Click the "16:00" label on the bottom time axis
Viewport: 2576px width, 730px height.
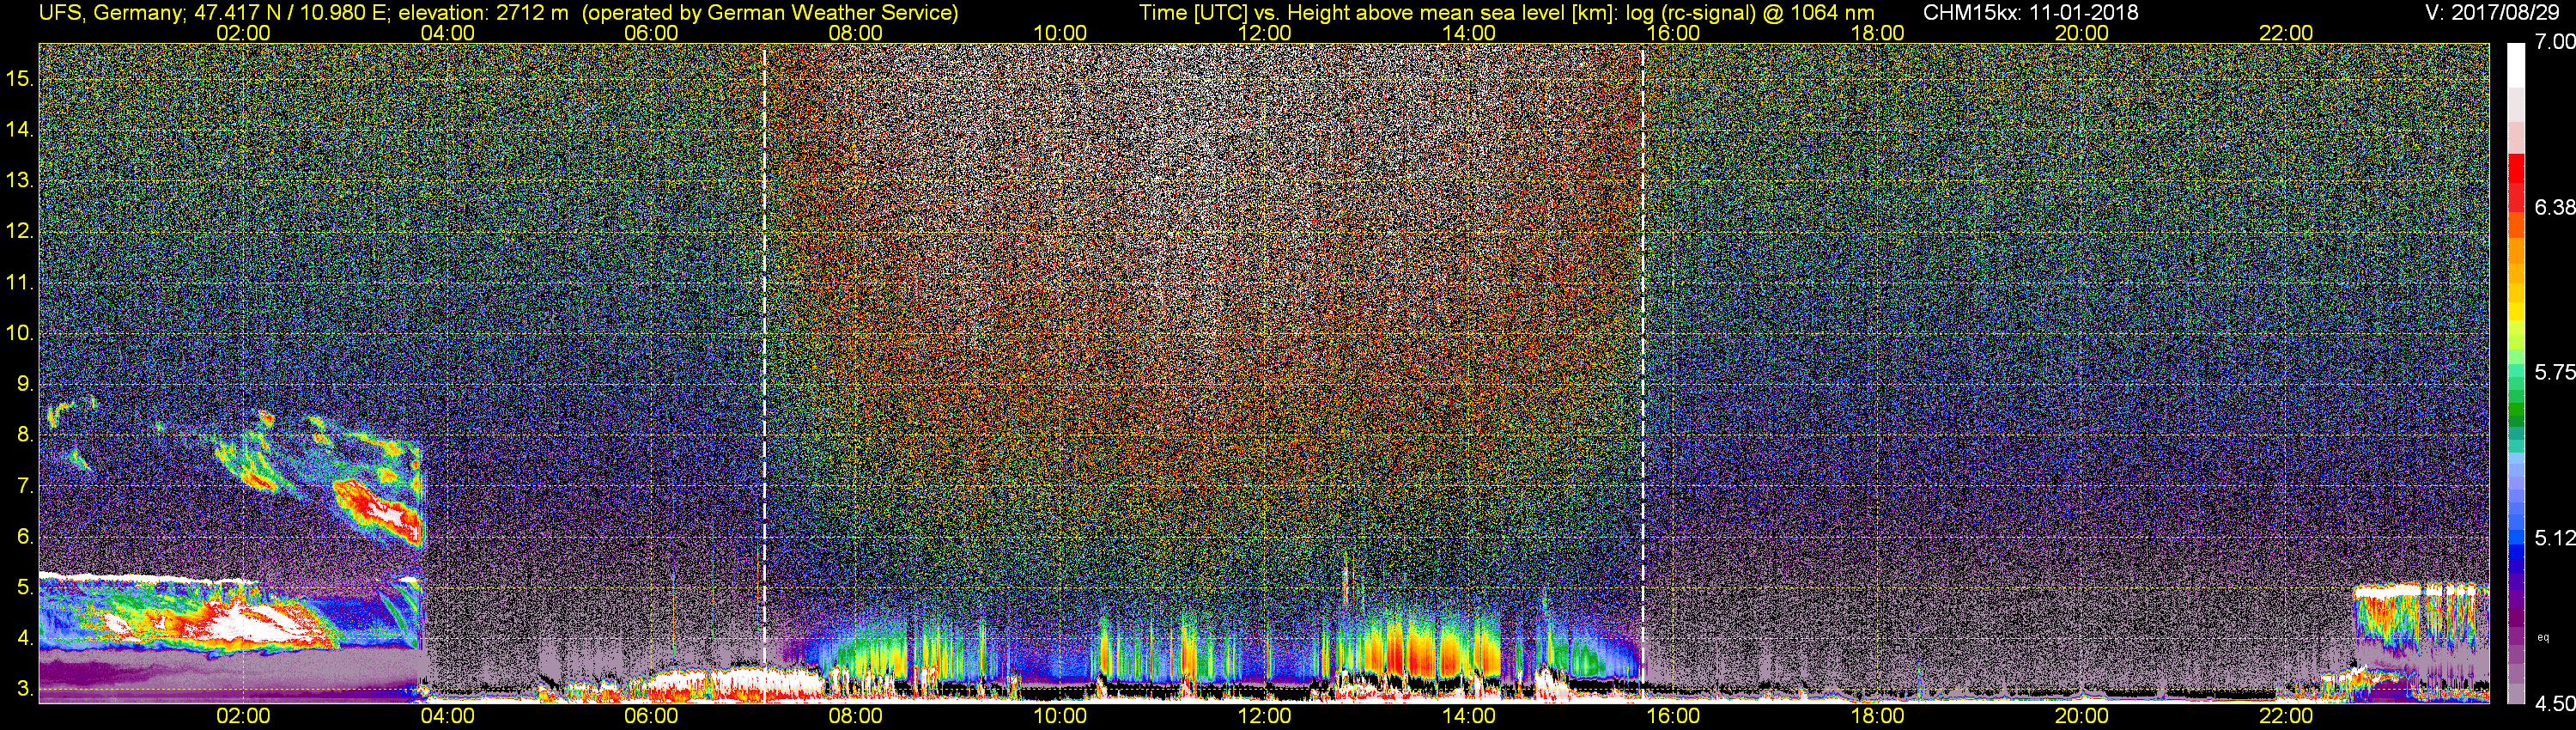pyautogui.click(x=1673, y=716)
